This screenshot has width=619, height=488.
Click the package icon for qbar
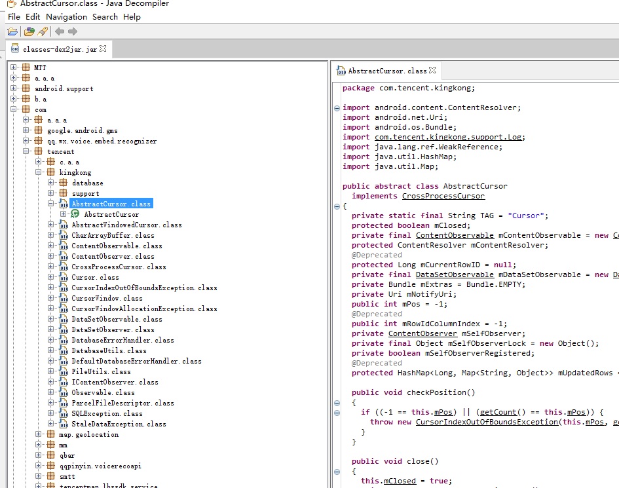coord(50,455)
